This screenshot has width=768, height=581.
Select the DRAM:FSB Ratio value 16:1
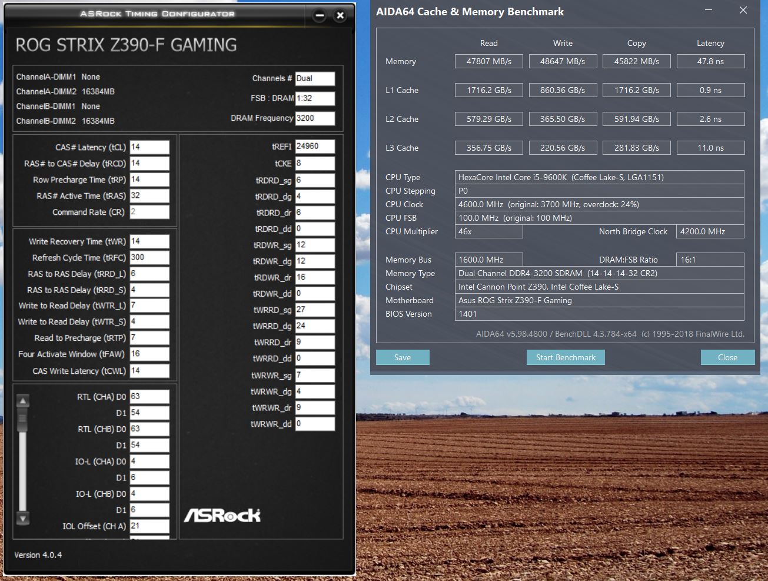710,260
